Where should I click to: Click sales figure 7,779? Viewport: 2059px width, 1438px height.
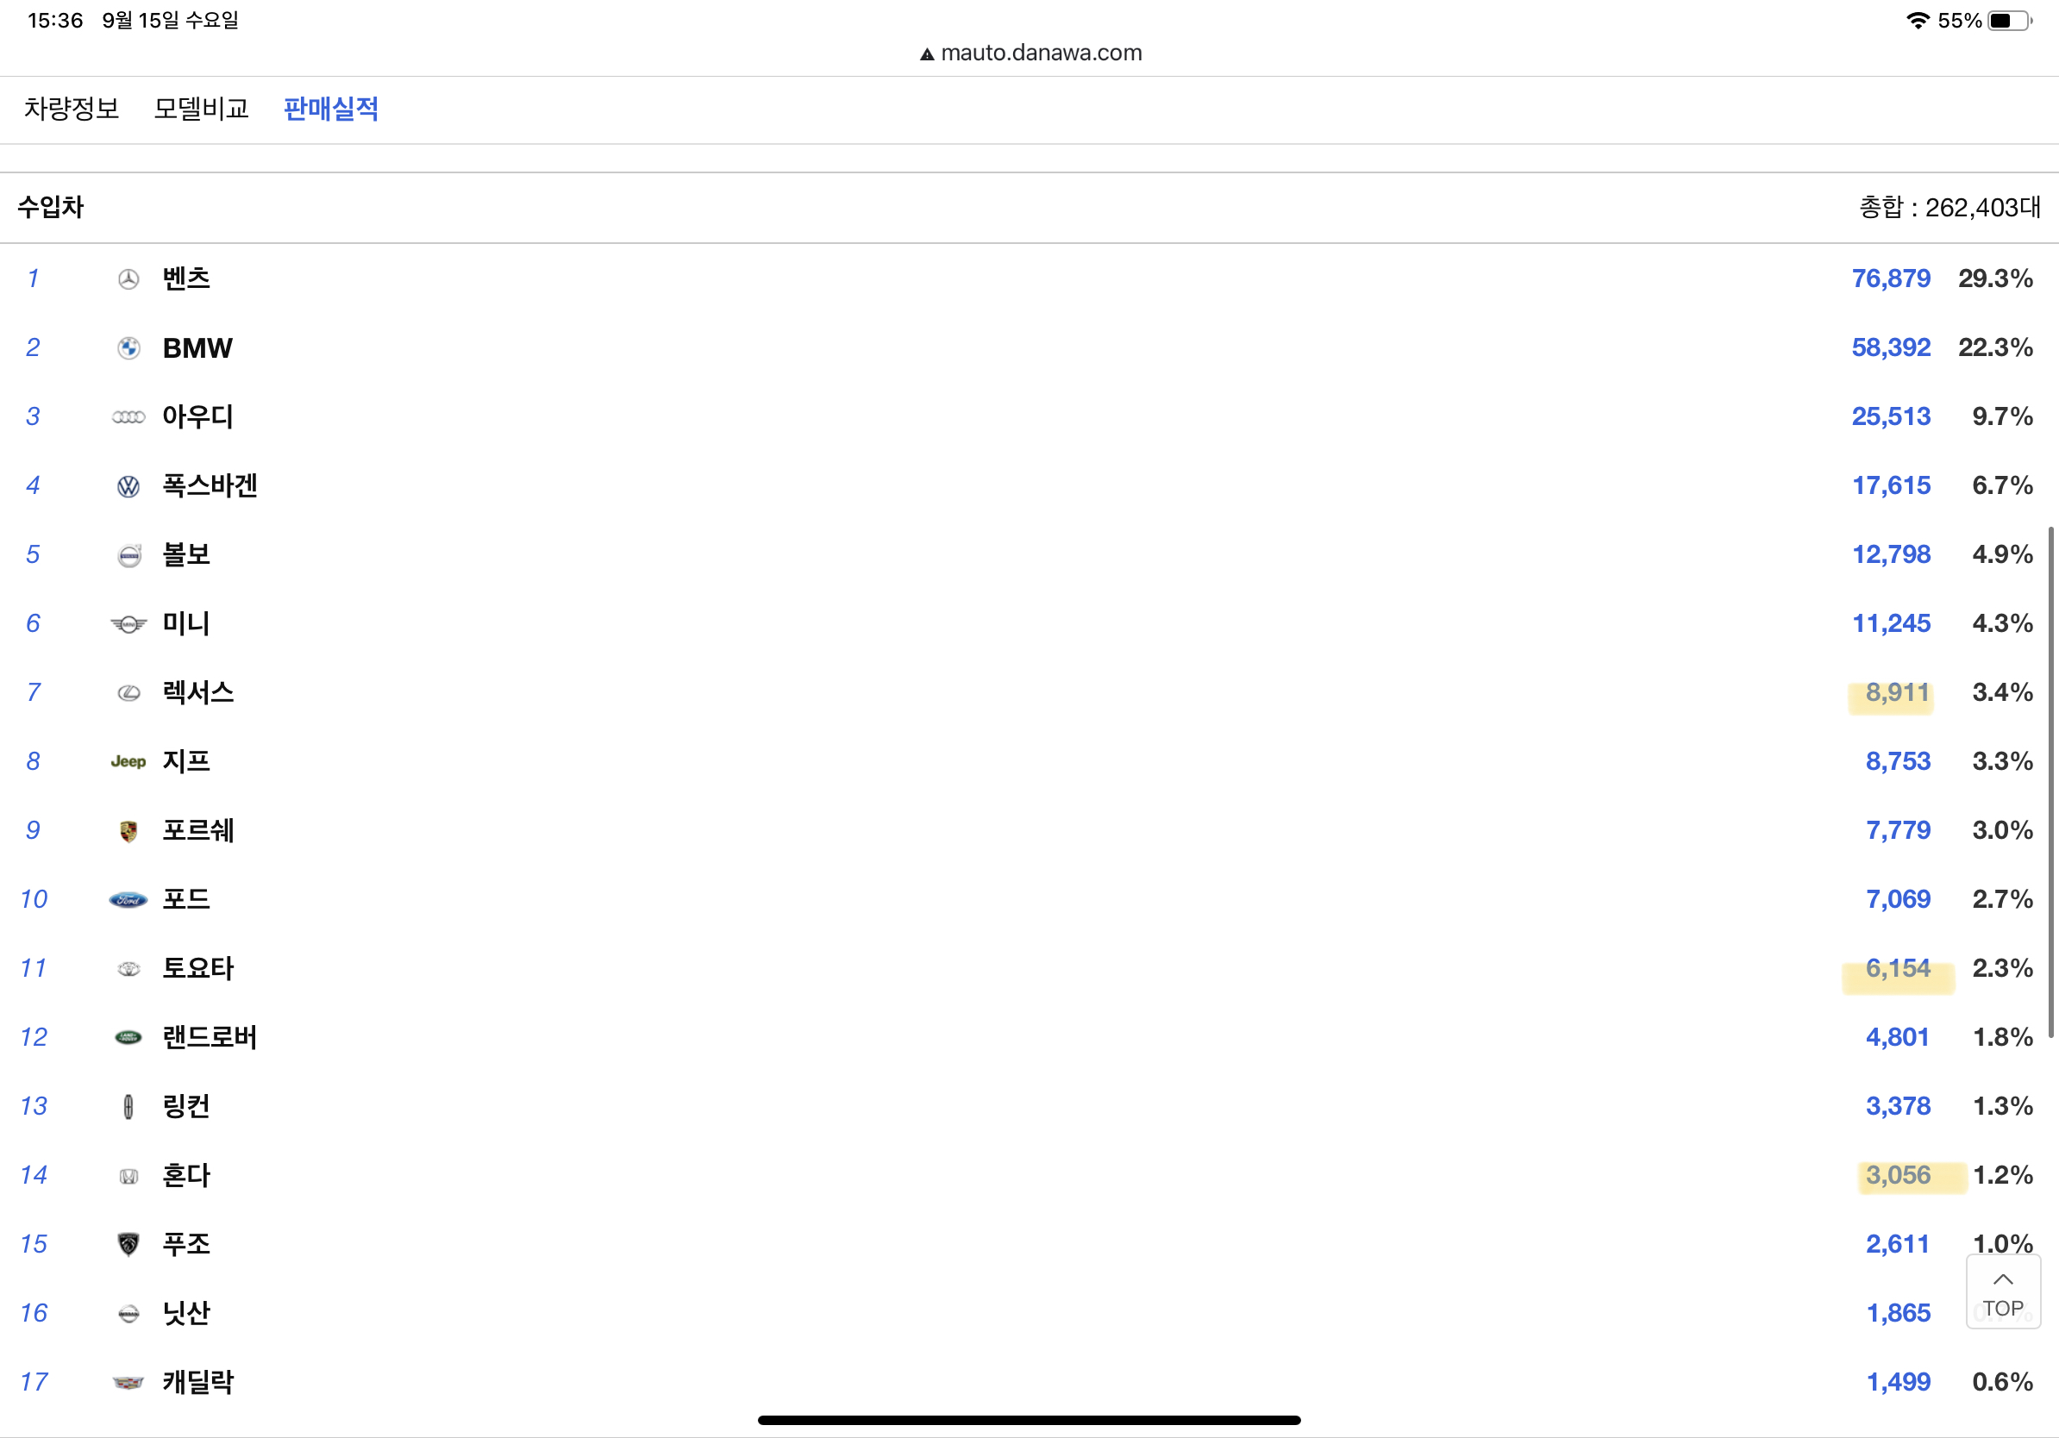tap(1898, 830)
